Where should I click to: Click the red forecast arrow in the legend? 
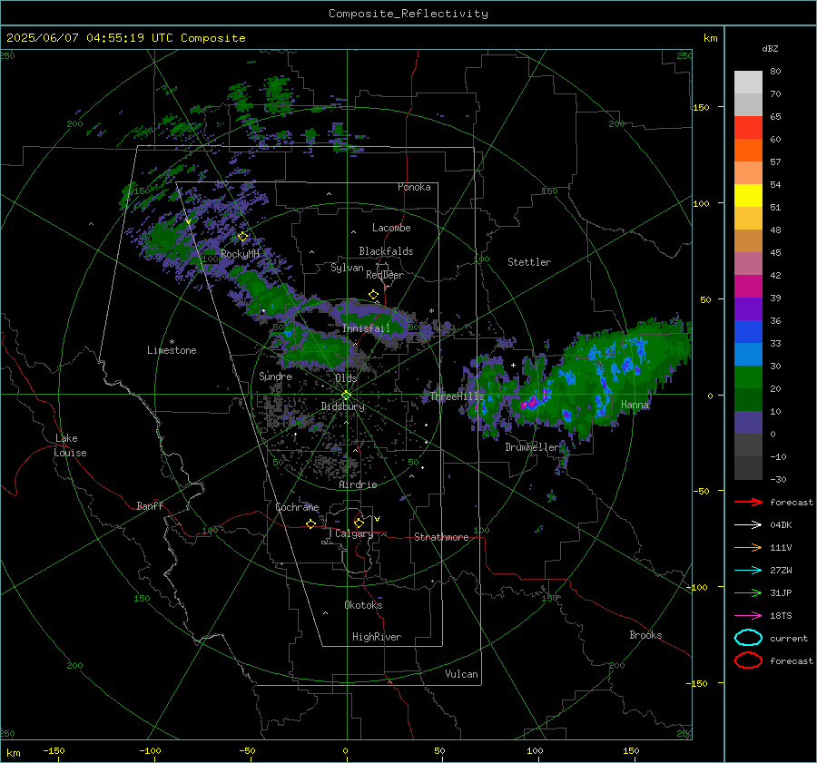tap(748, 502)
